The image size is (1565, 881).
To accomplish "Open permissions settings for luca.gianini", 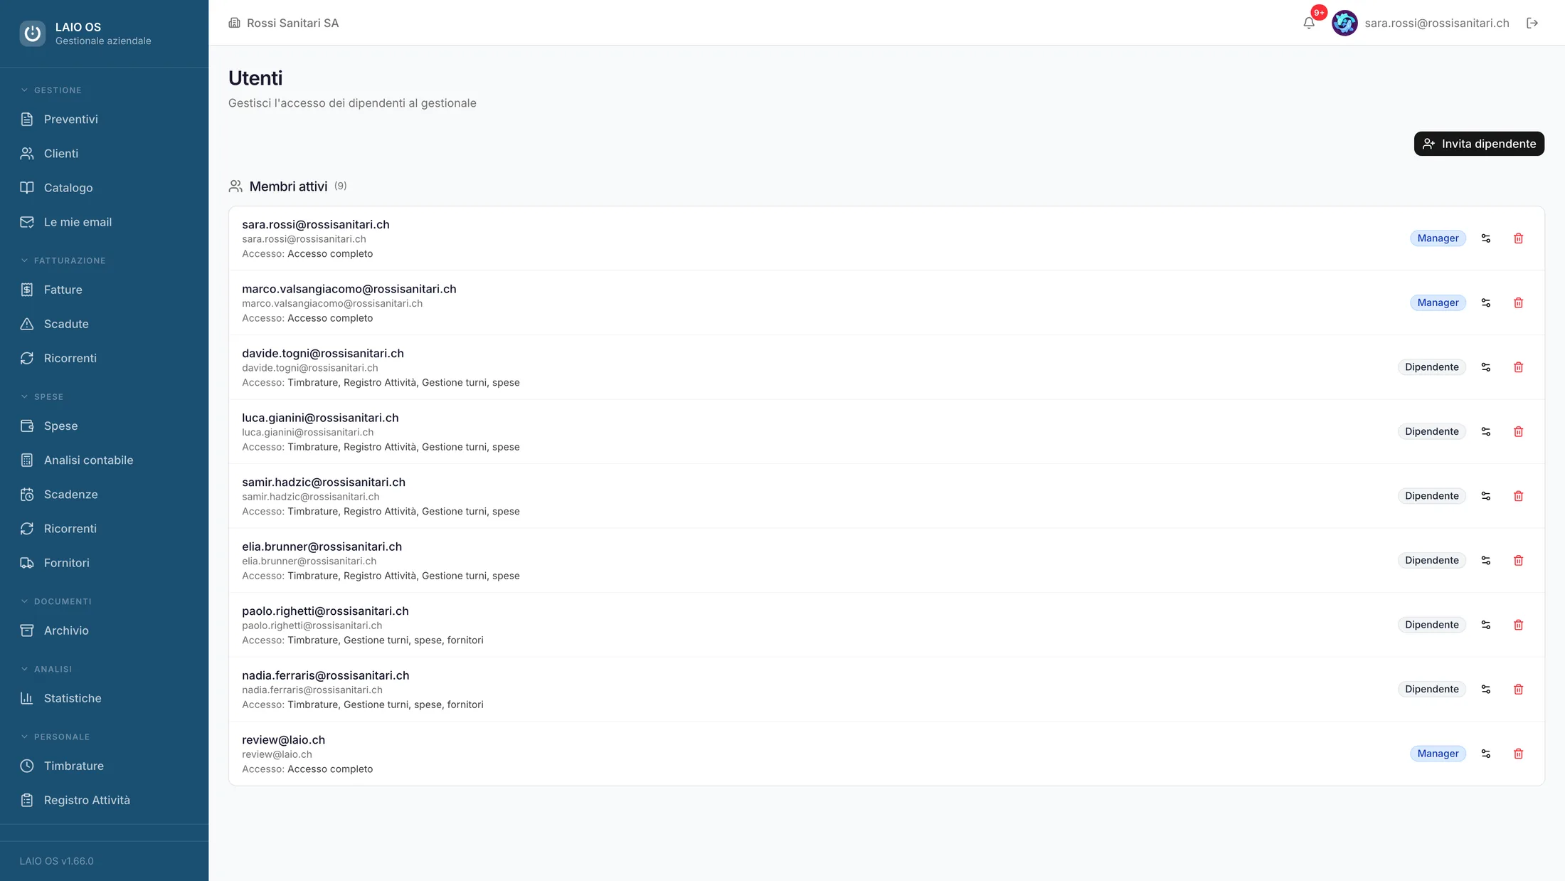I will click(x=1485, y=431).
